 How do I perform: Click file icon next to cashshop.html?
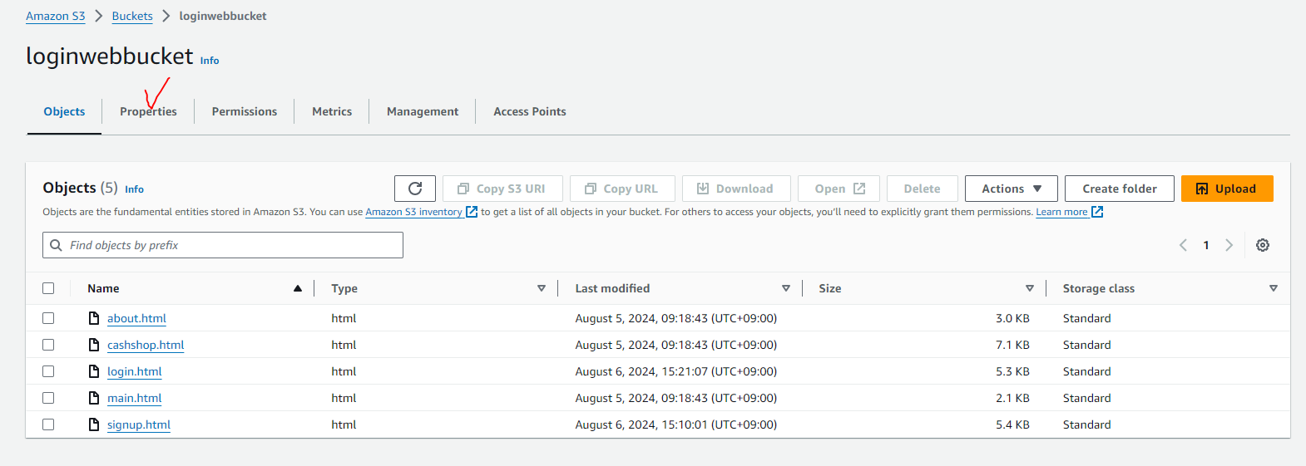(94, 345)
